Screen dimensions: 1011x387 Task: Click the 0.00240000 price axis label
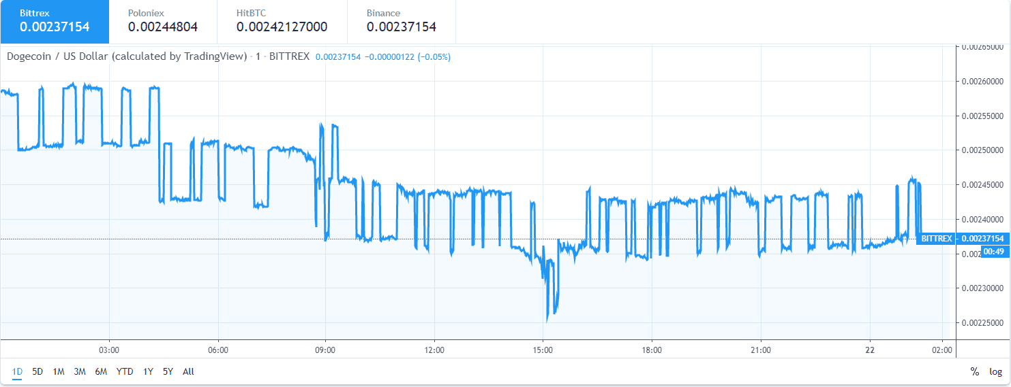pyautogui.click(x=984, y=219)
